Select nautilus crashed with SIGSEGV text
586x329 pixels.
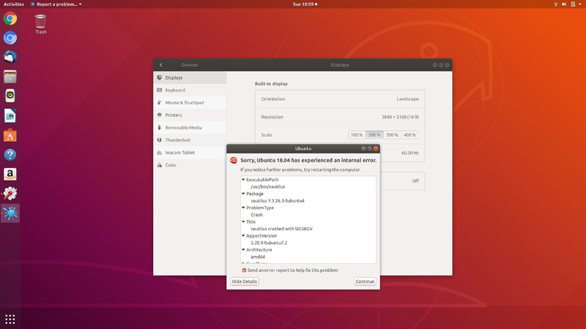pyautogui.click(x=281, y=229)
